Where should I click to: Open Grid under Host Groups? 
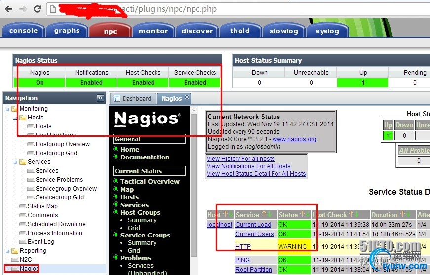[x=134, y=228]
